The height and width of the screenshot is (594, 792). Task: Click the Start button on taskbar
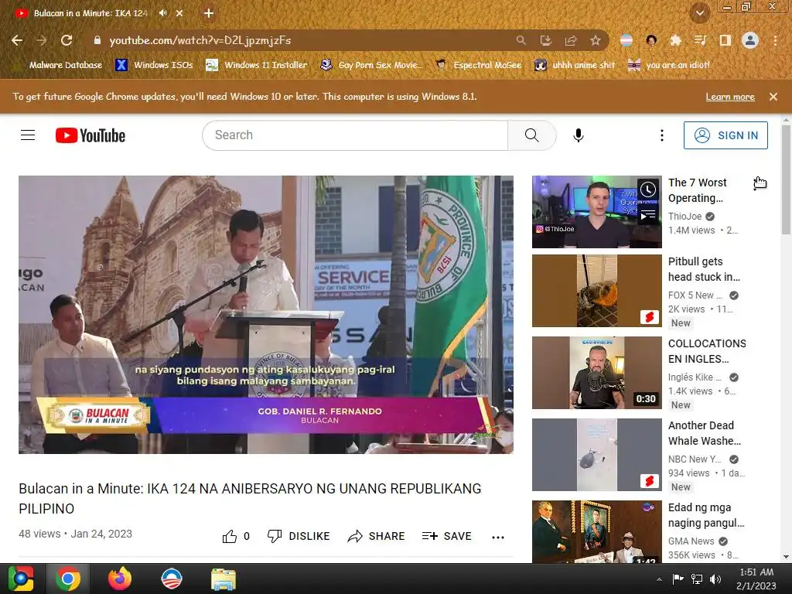[x=21, y=579]
